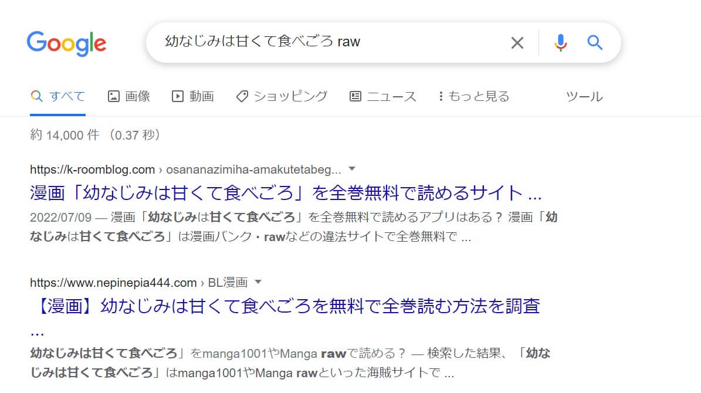Viewport: 701px width, 393px height.
Task: Submit search with magnifier icon
Action: (595, 43)
